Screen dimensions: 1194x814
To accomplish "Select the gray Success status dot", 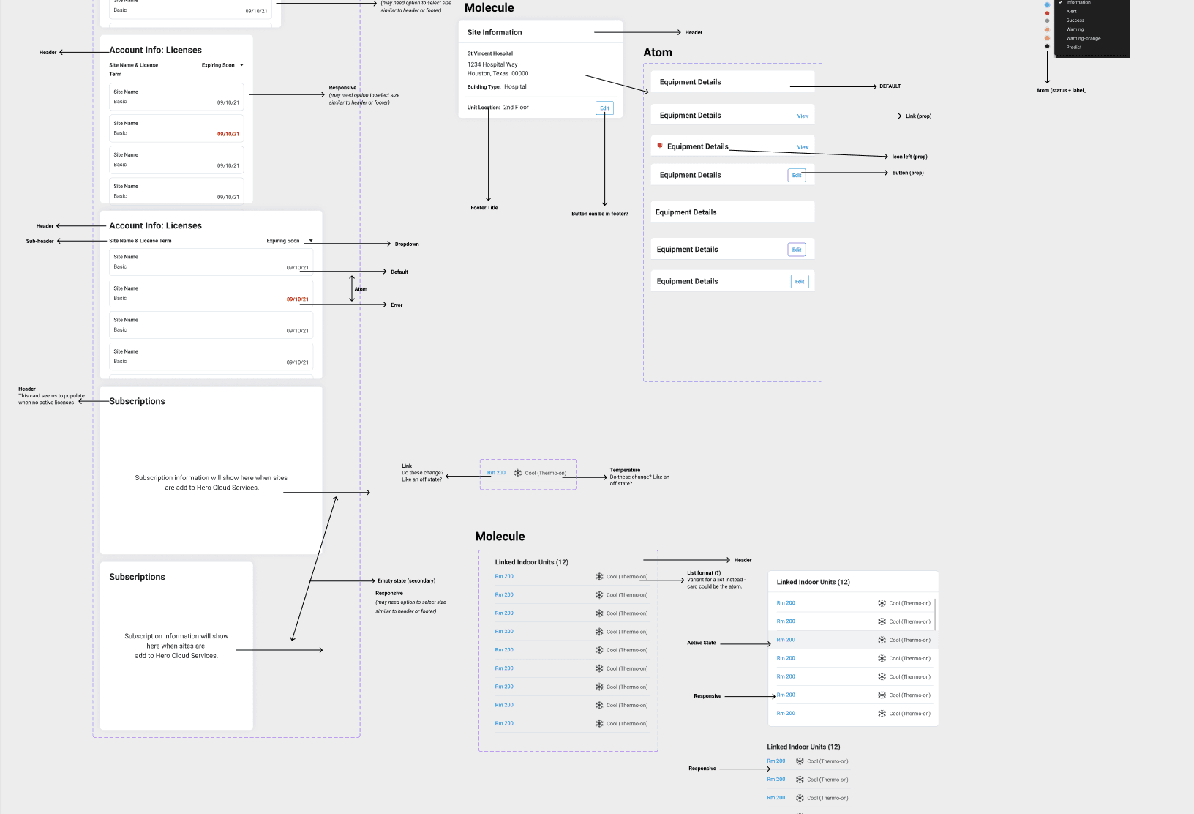I will pyautogui.click(x=1047, y=20).
